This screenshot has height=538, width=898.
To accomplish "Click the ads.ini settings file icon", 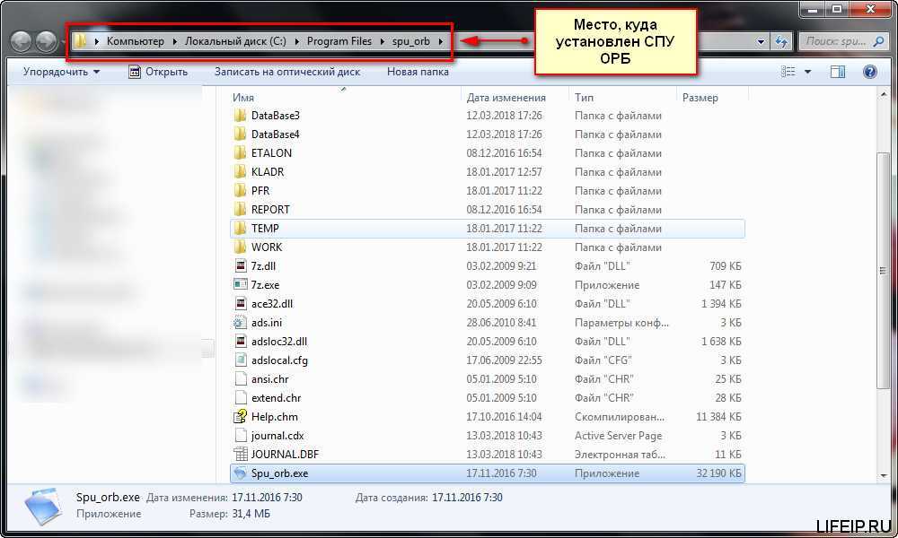I will coord(240,322).
